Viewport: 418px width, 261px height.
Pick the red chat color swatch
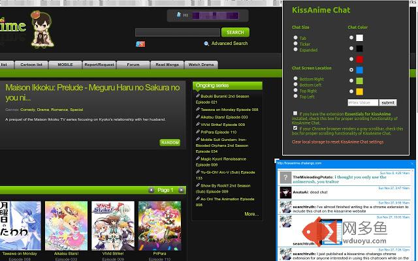click(x=359, y=59)
